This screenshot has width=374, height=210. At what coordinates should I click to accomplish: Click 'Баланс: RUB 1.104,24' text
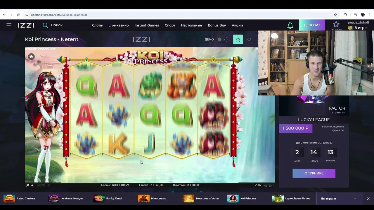pyautogui.click(x=115, y=185)
